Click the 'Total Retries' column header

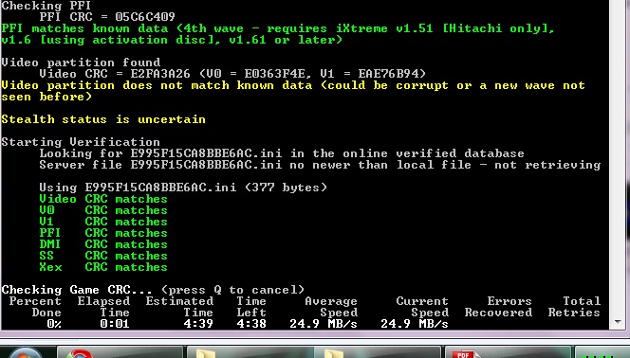click(574, 307)
